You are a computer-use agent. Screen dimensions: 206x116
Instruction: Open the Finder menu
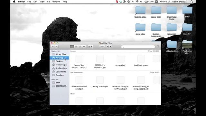click(x=22, y=2)
